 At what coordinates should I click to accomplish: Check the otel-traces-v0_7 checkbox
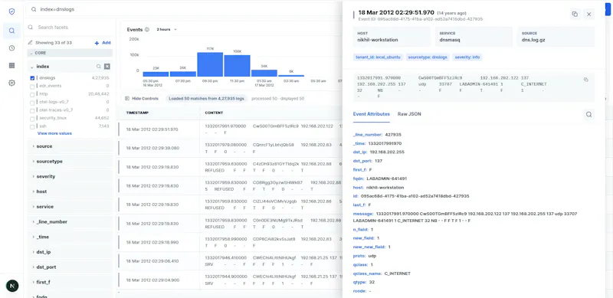click(32, 110)
